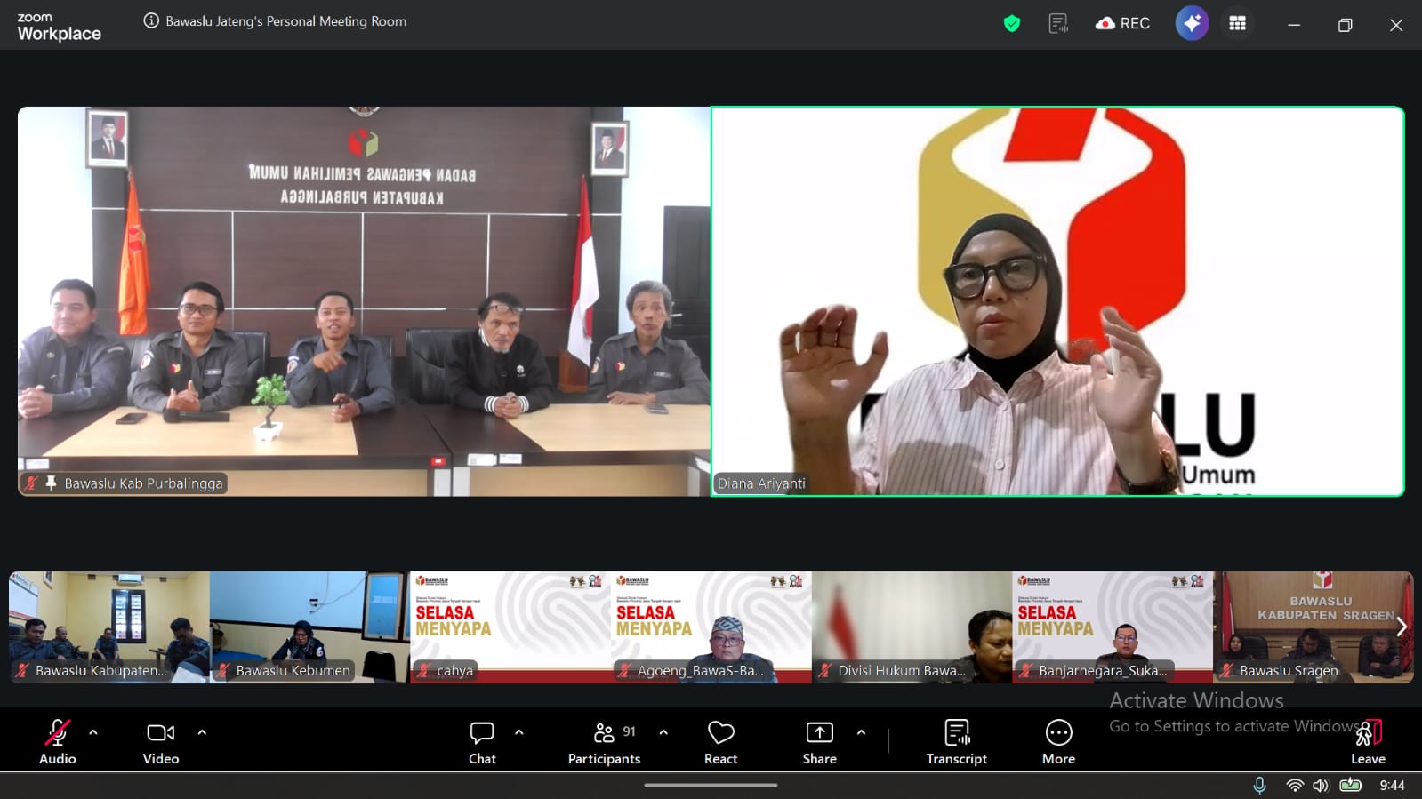Screen dimensions: 1422x799
Task: Click the green encryption shield icon
Action: coord(1011,24)
